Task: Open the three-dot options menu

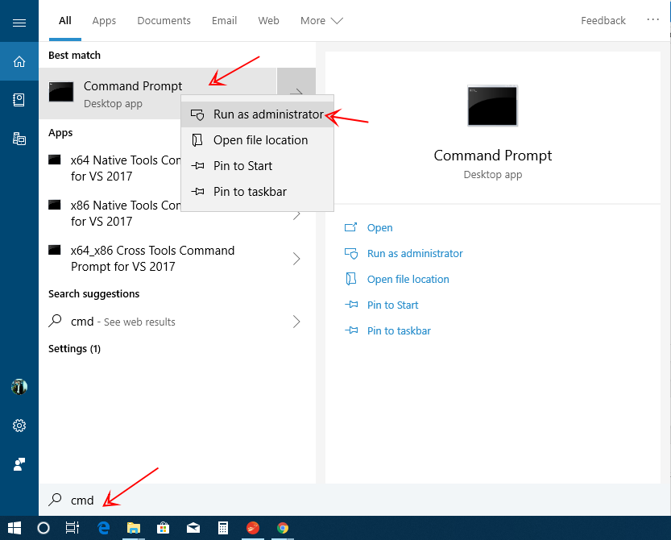Action: pyautogui.click(x=652, y=19)
